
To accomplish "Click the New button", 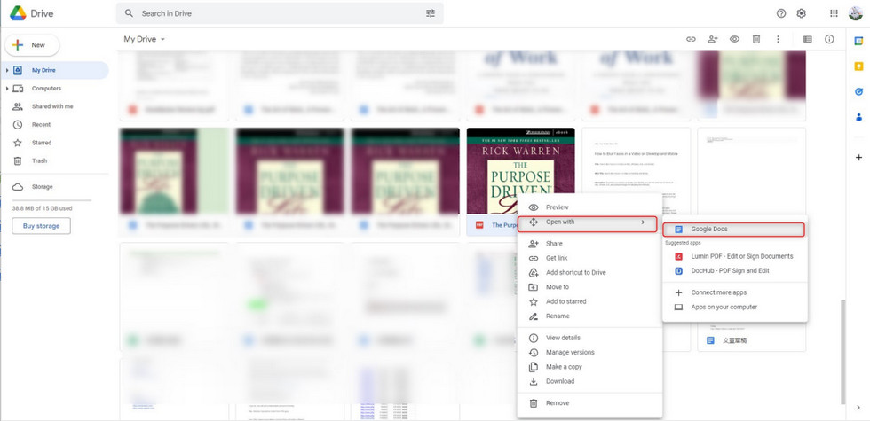I will [x=31, y=45].
